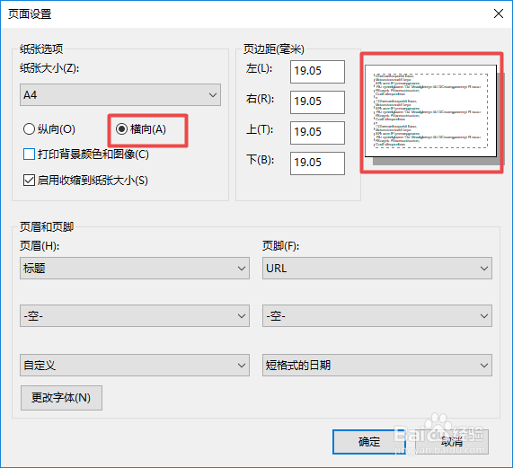This screenshot has height=468, width=513.
Task: Click the 更改字体(N) button
Action: point(61,398)
